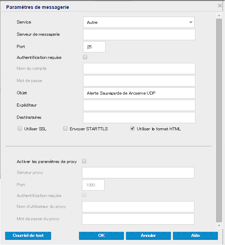Click the mail Port field showing 25

pos(94,47)
